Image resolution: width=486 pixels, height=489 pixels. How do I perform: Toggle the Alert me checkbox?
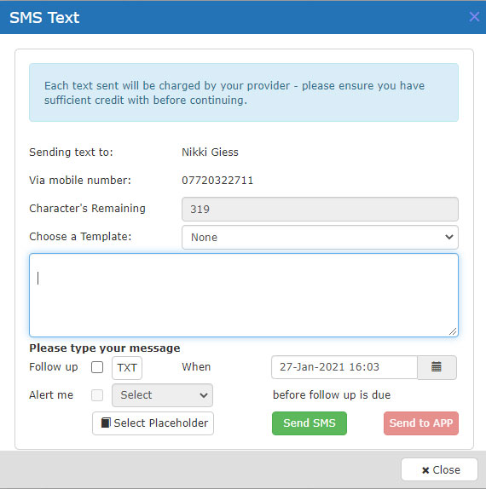[97, 395]
